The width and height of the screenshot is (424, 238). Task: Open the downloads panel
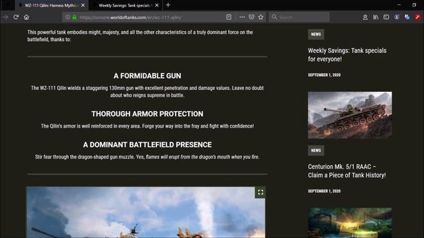[x=365, y=17]
